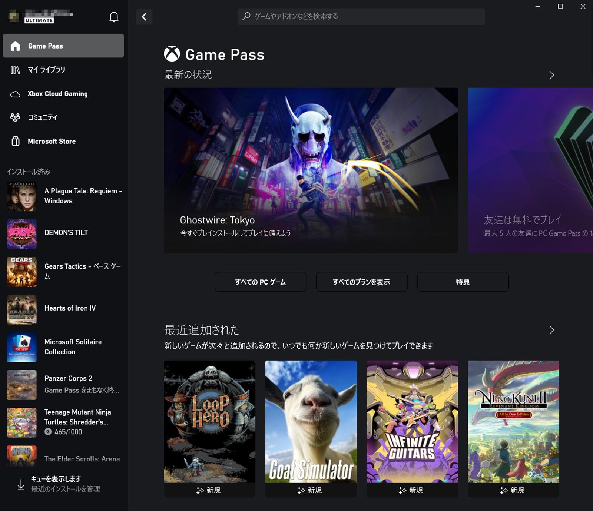Screen dimensions: 593x511
Task: Click the Xbox Cloud Gaming cloud icon
Action: click(15, 94)
